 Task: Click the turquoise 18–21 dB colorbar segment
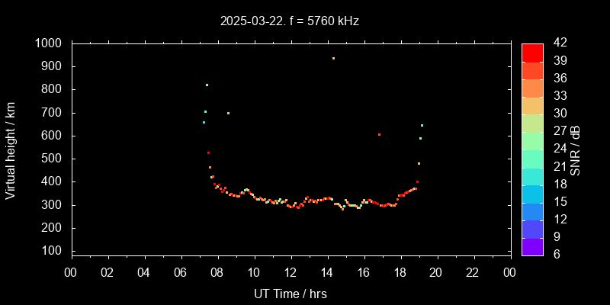point(532,175)
